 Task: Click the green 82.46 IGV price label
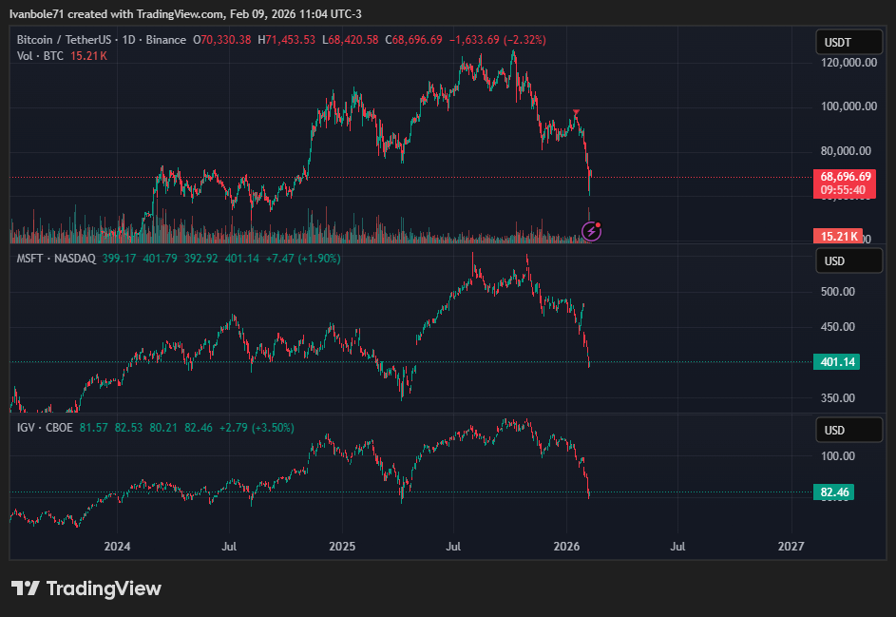837,492
